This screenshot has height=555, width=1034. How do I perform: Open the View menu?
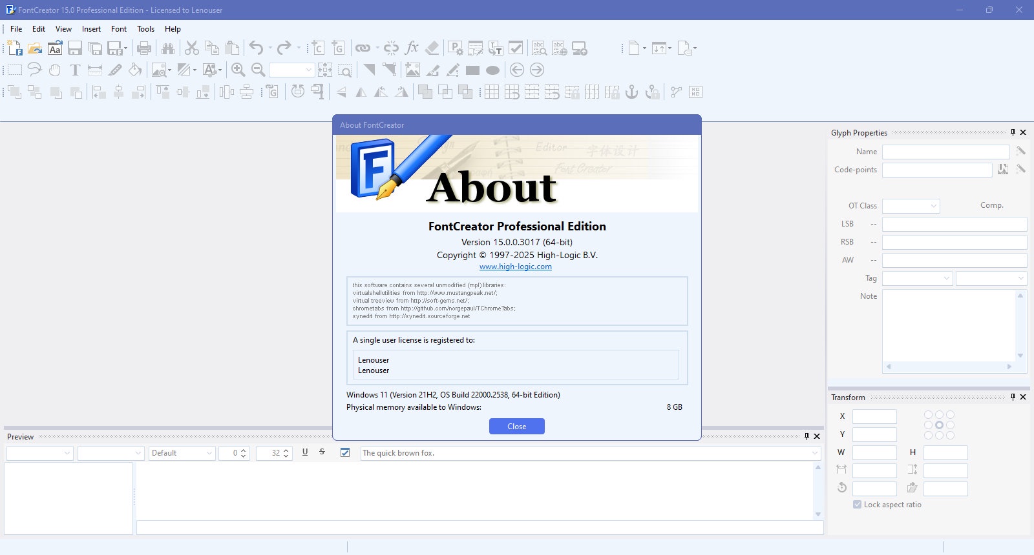coord(63,29)
